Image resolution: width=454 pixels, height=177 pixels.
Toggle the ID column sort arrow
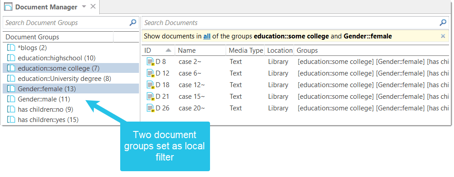(x=168, y=50)
